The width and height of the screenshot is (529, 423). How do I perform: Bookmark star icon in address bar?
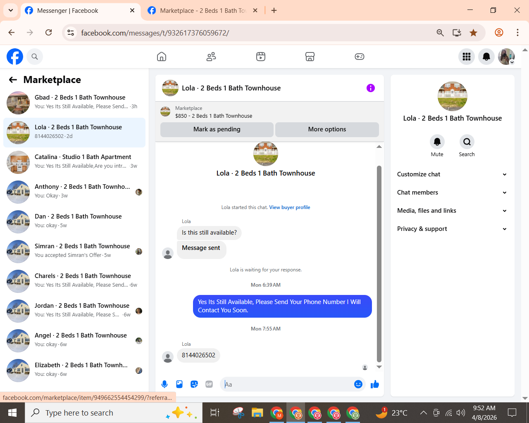tap(474, 33)
